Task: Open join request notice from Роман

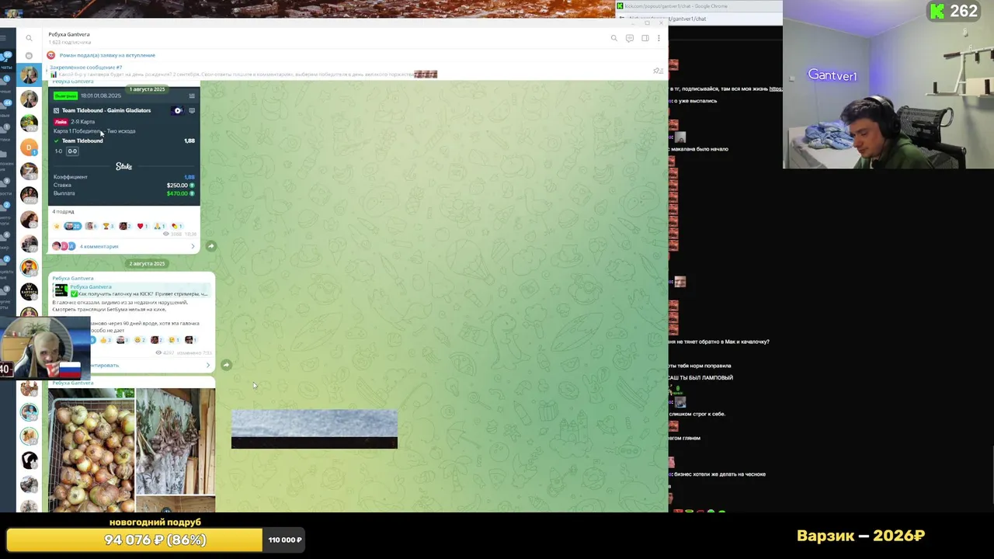Action: [107, 55]
